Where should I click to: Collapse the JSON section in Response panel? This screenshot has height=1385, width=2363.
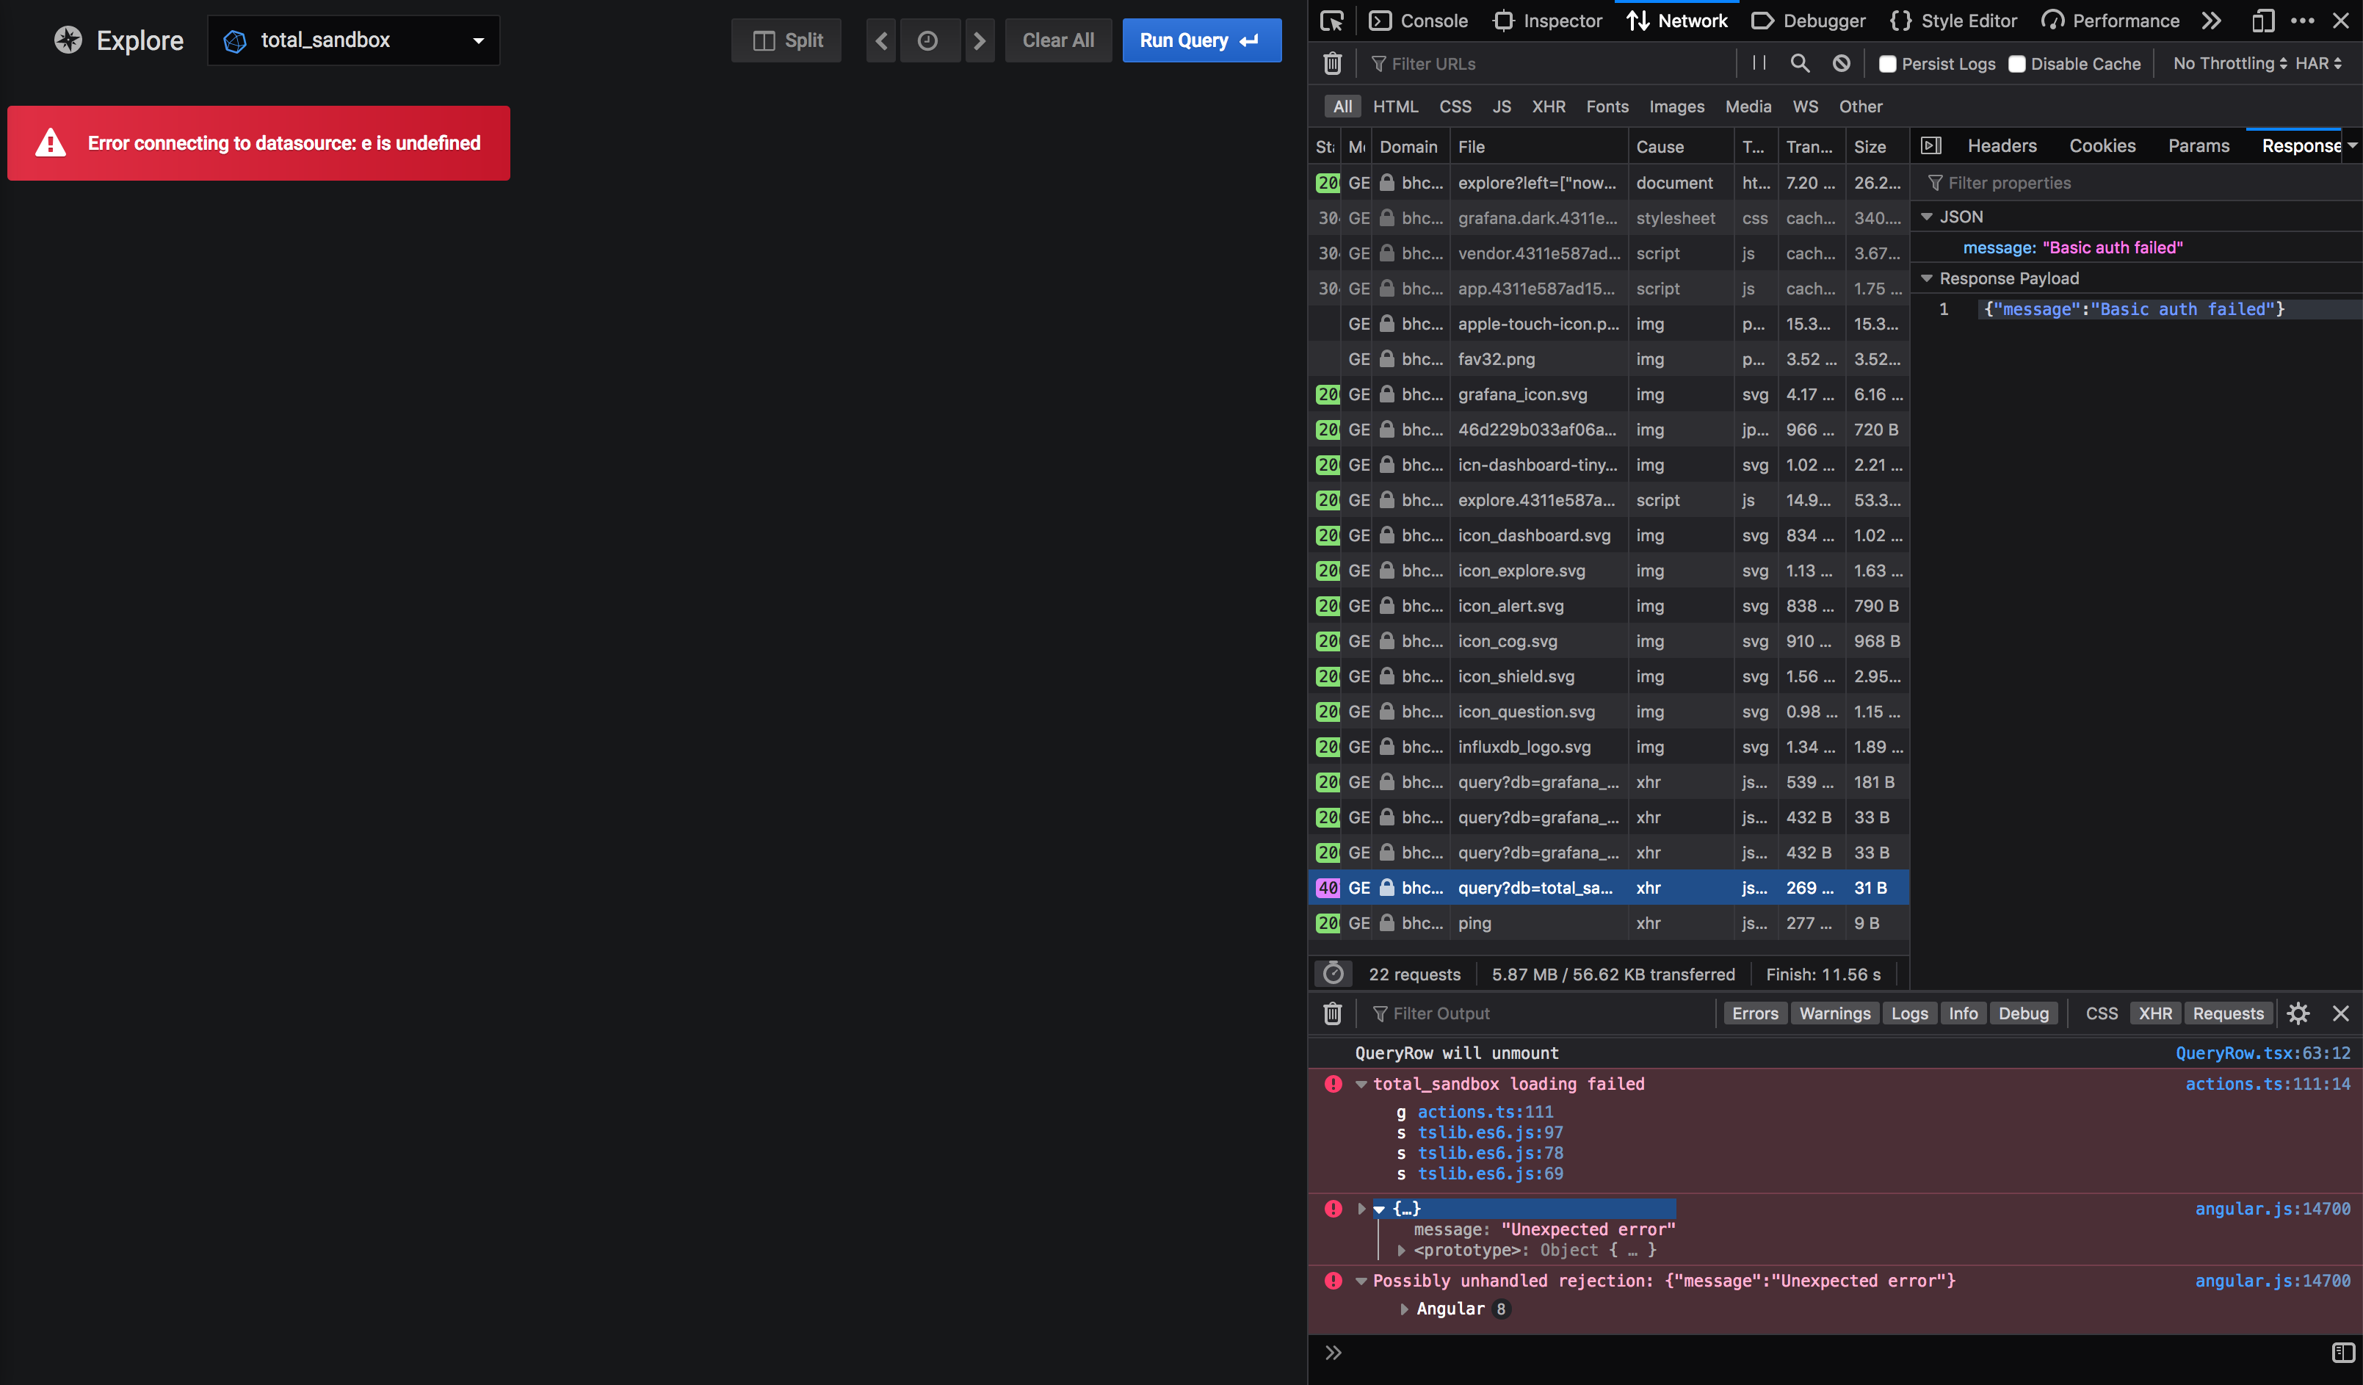pyautogui.click(x=1928, y=216)
